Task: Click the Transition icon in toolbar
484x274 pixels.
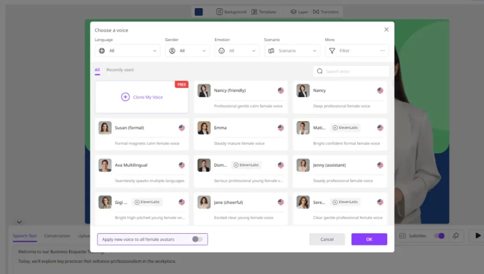Action: (x=316, y=12)
